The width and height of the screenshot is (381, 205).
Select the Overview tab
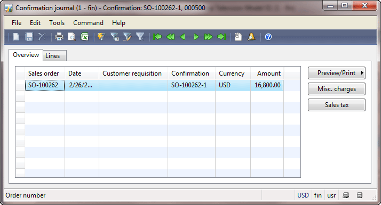click(26, 55)
